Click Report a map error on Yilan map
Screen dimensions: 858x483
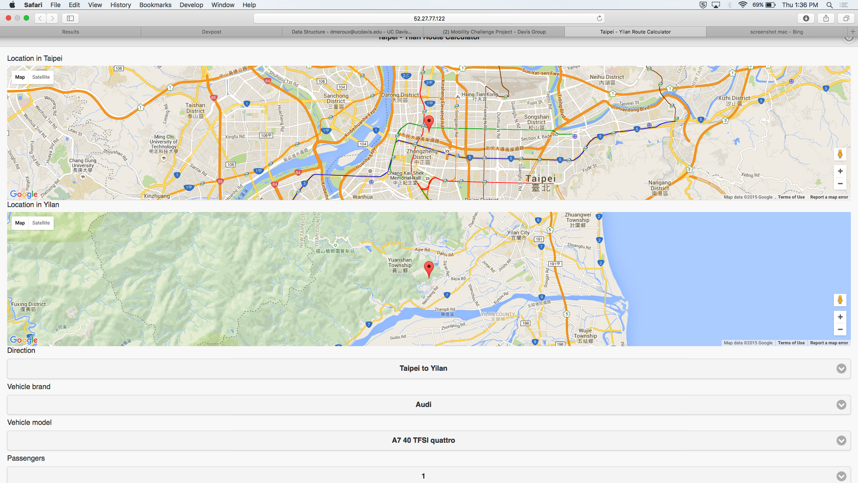[x=829, y=343]
